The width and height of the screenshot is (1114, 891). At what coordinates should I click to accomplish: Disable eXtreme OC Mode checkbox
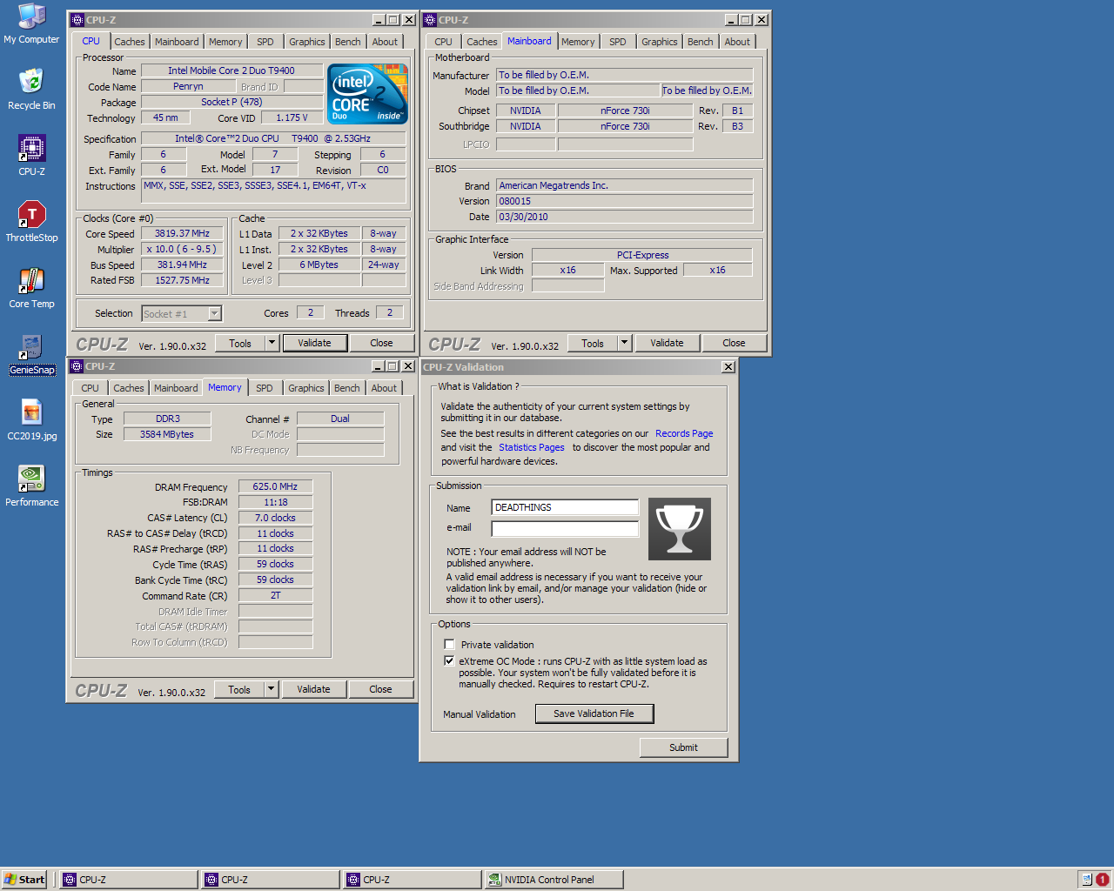click(x=449, y=661)
